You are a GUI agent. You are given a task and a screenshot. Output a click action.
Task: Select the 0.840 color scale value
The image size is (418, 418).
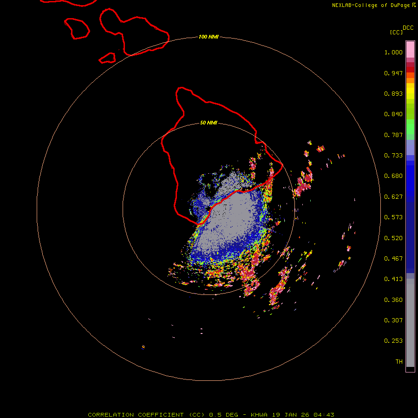393,114
